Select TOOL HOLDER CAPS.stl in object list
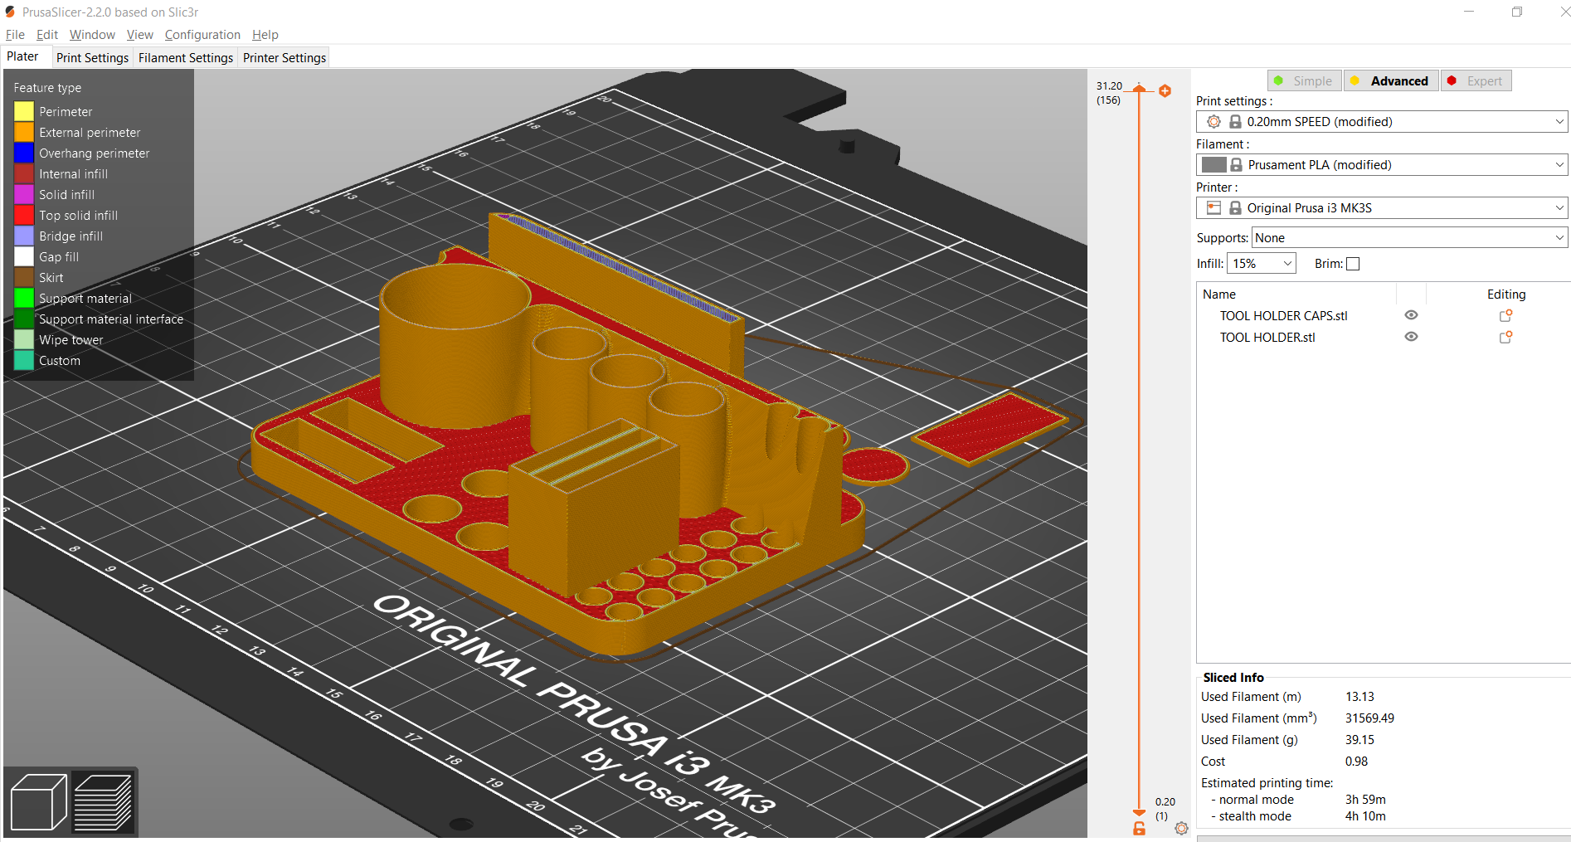This screenshot has width=1571, height=842. 1283,316
